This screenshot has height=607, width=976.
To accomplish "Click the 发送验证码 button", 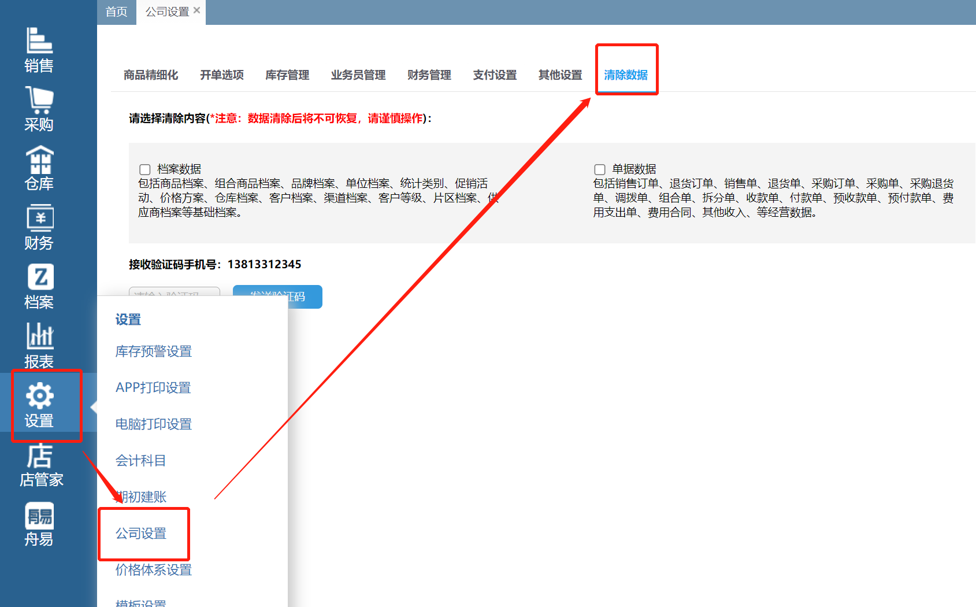I will pos(277,297).
